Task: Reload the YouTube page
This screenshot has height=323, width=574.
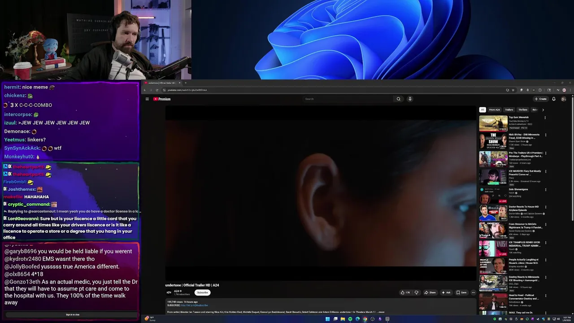Action: coord(157,90)
